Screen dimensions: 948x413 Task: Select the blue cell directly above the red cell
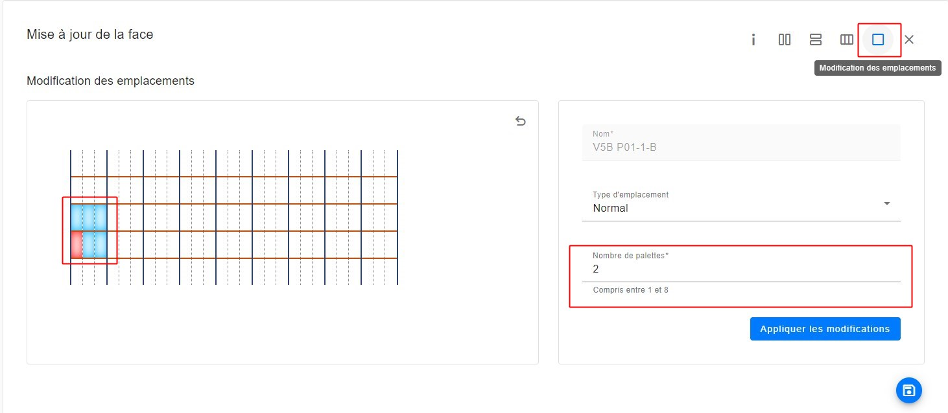(77, 218)
